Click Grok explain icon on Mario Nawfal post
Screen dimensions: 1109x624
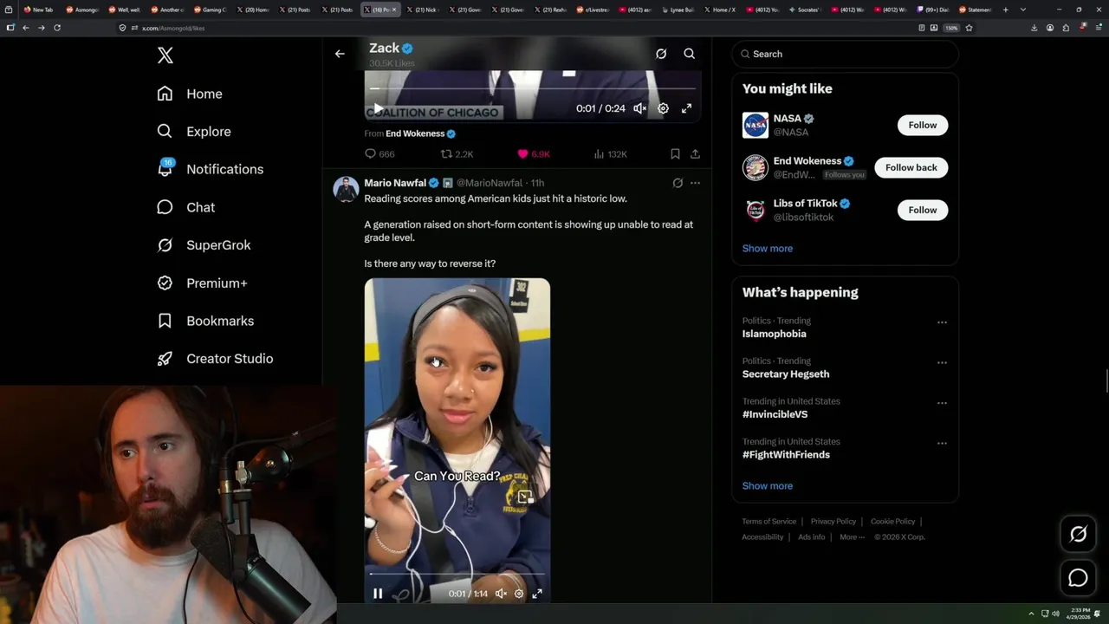click(x=678, y=183)
